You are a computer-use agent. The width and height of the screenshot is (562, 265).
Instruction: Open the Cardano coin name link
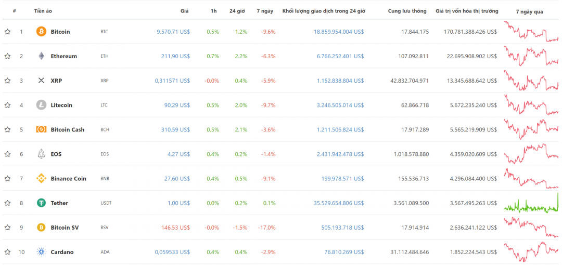(62, 251)
